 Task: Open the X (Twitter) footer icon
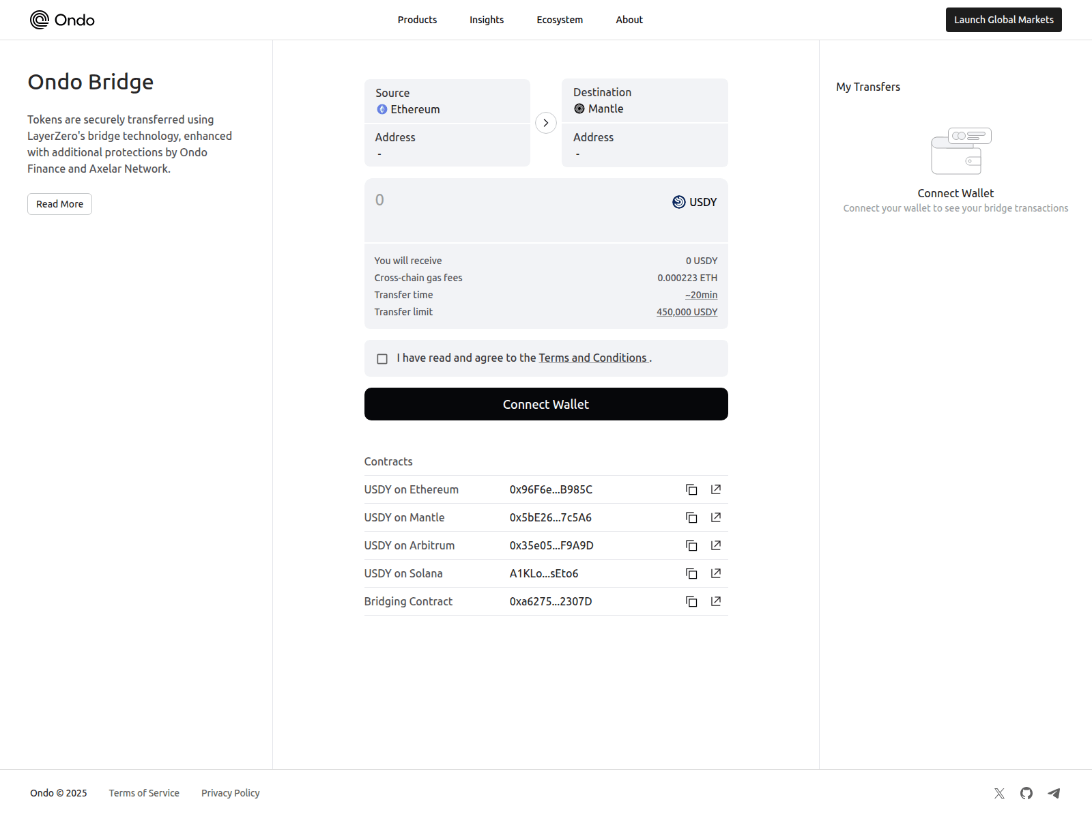(999, 793)
